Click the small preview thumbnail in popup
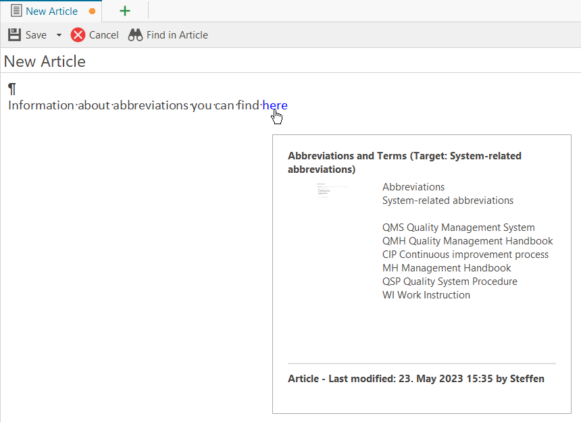Viewport: 581px width, 422px height. [332, 190]
